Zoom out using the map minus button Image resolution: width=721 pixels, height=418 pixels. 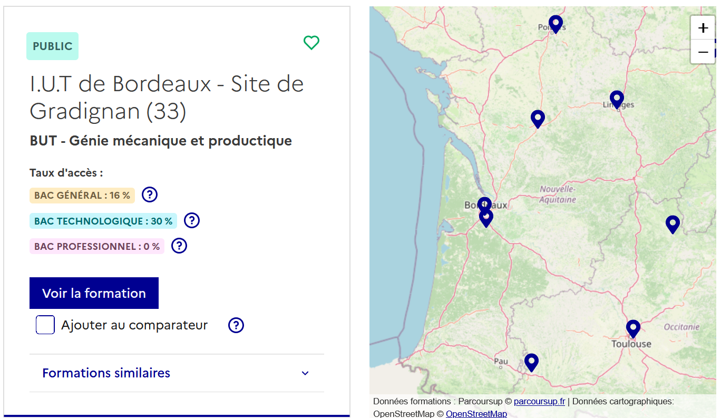point(703,52)
